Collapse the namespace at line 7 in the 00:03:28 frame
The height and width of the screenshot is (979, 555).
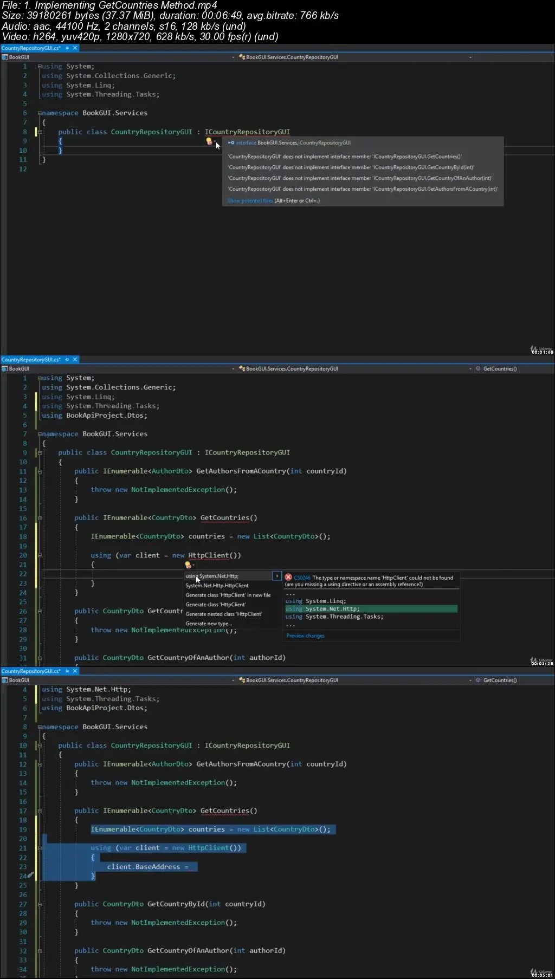coord(40,435)
